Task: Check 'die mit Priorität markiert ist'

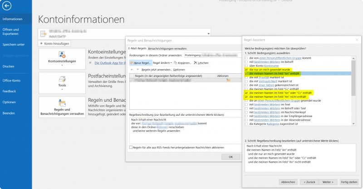Action: 246,77
